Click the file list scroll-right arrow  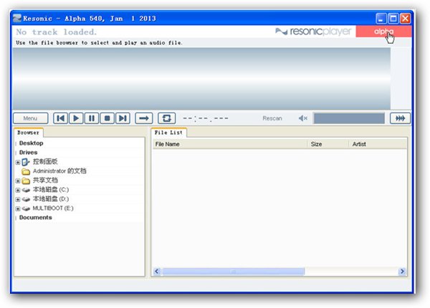(x=402, y=271)
